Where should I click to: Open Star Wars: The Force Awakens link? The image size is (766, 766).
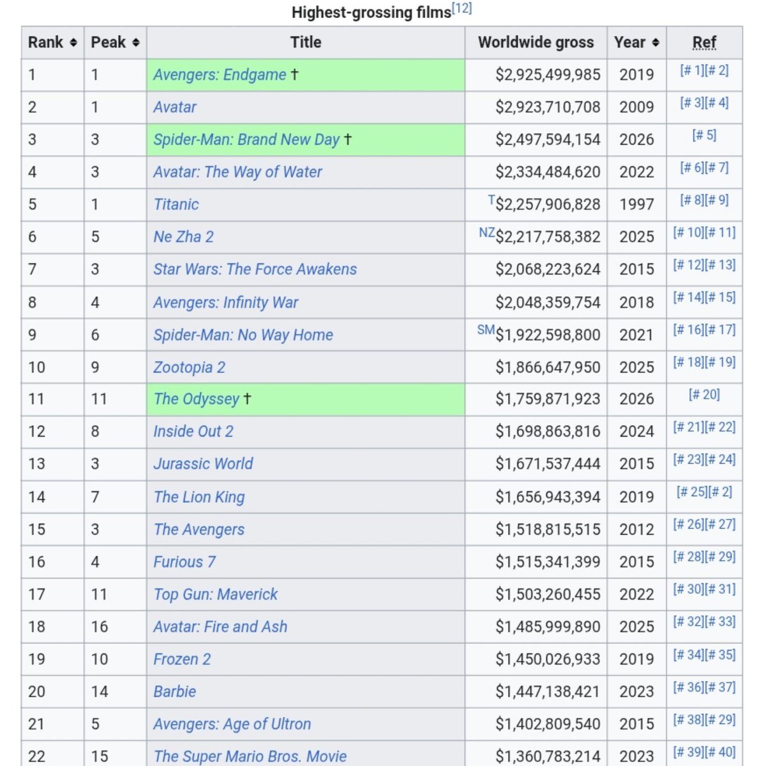(x=255, y=269)
